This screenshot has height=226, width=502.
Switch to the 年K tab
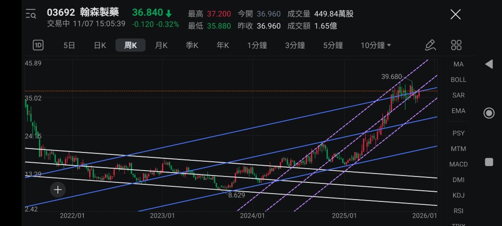[x=223, y=46]
